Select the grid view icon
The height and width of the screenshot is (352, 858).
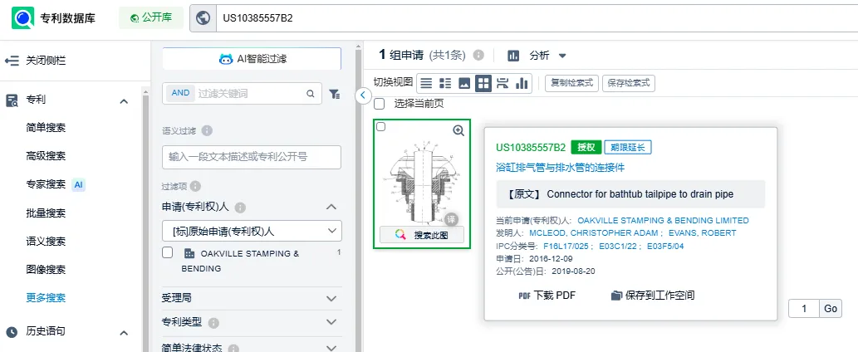click(x=483, y=84)
